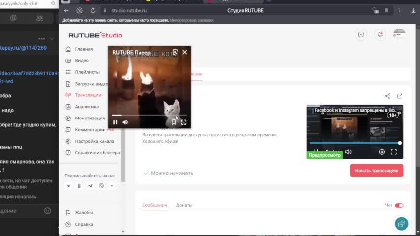Viewport: 420px width, 236px height.
Task: Click the Telegram social icon
Action: [90, 186]
